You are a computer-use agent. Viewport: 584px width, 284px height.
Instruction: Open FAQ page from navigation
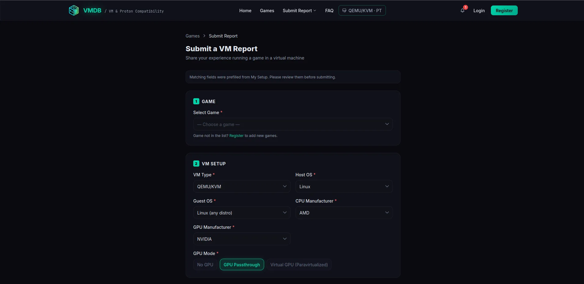(x=329, y=11)
